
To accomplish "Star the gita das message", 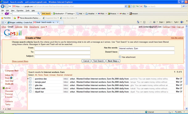I will 34,85.
